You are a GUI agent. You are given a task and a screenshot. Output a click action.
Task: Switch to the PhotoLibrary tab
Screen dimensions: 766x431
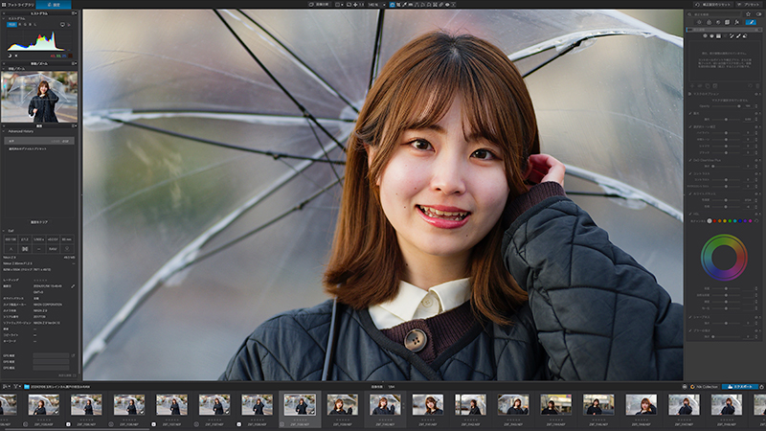coord(17,5)
